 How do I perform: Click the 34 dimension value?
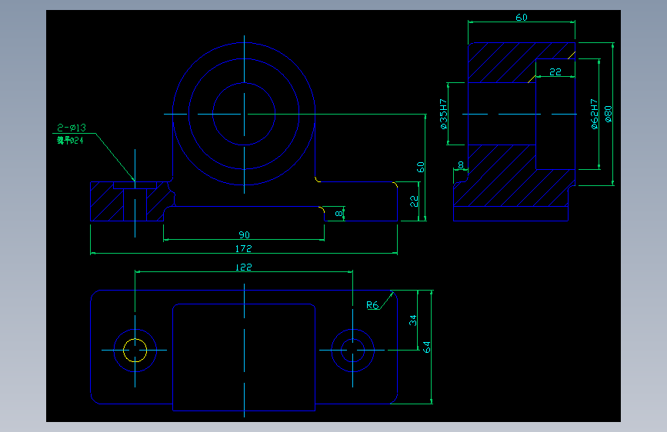pos(412,321)
